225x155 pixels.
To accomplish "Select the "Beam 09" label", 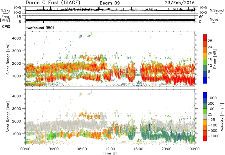I will [x=110, y=3].
